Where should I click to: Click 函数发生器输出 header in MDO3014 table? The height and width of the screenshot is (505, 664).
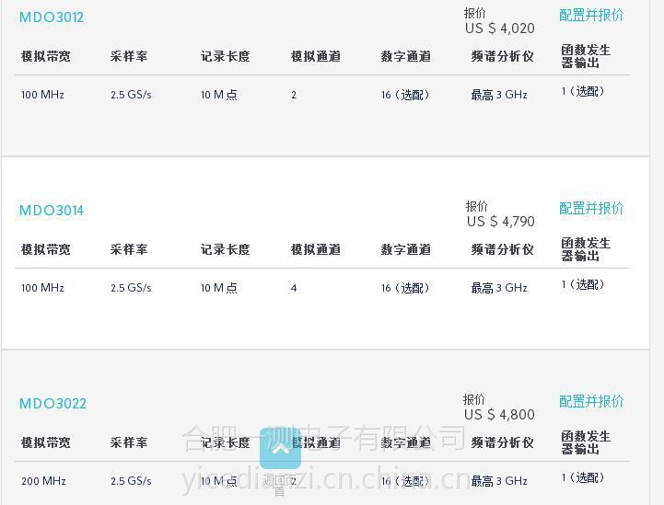[586, 249]
